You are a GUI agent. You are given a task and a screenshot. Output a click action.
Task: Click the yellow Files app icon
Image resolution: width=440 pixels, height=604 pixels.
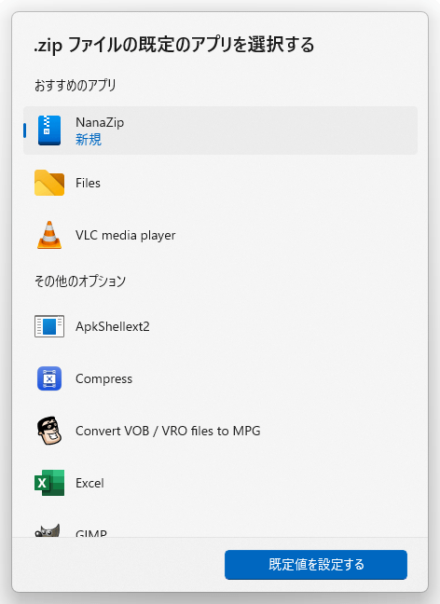tap(49, 183)
